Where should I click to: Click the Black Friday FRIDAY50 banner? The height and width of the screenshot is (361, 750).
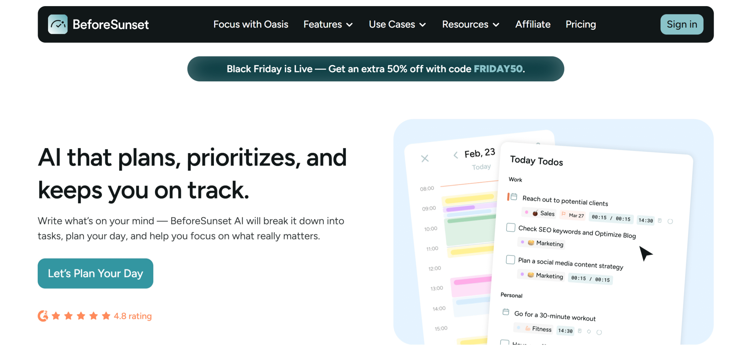[376, 69]
